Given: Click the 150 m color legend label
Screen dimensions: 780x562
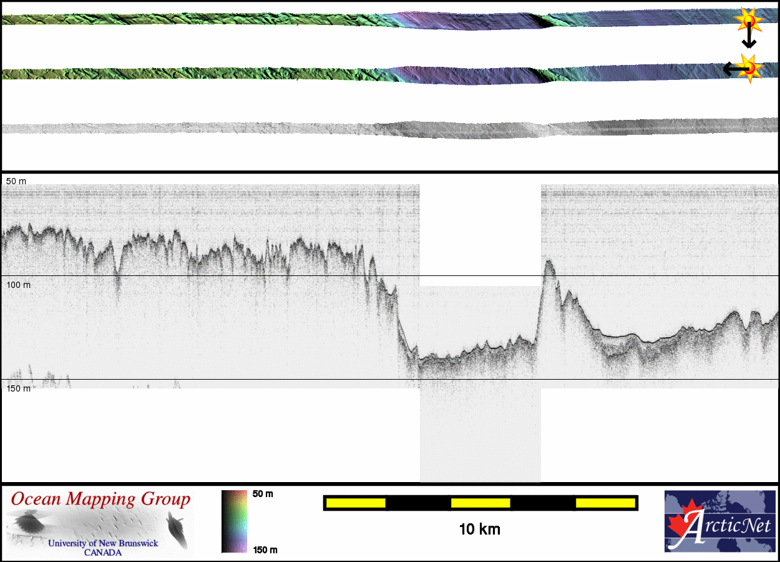Looking at the screenshot, I should pyautogui.click(x=265, y=550).
